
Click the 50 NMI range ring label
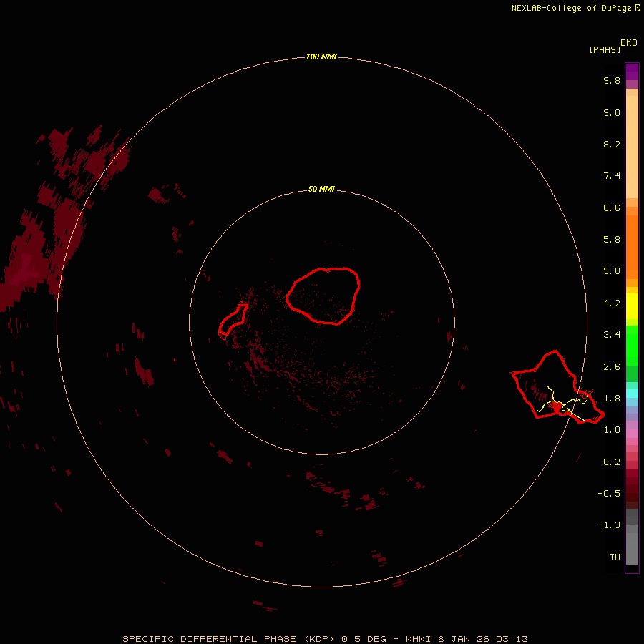pyautogui.click(x=321, y=190)
